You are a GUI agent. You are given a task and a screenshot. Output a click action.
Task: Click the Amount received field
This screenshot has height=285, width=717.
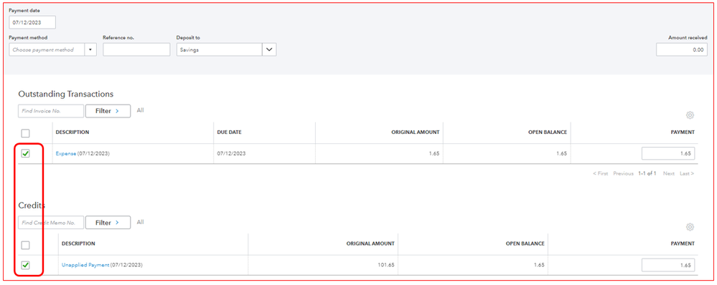pyautogui.click(x=682, y=49)
